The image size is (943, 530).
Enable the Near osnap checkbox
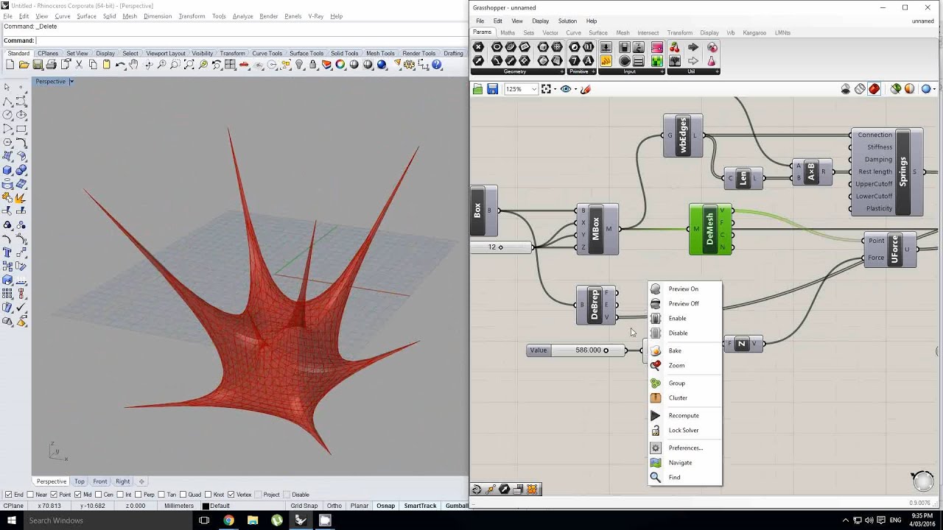pyautogui.click(x=32, y=495)
